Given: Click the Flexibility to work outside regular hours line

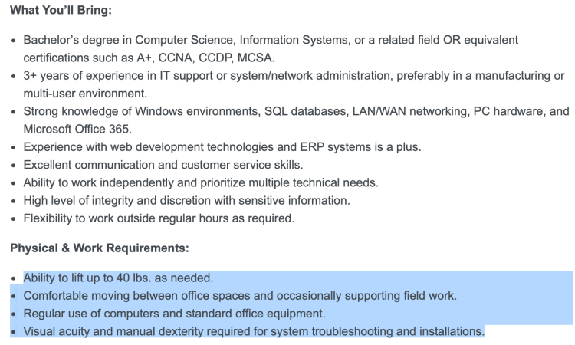Looking at the screenshot, I should (159, 219).
